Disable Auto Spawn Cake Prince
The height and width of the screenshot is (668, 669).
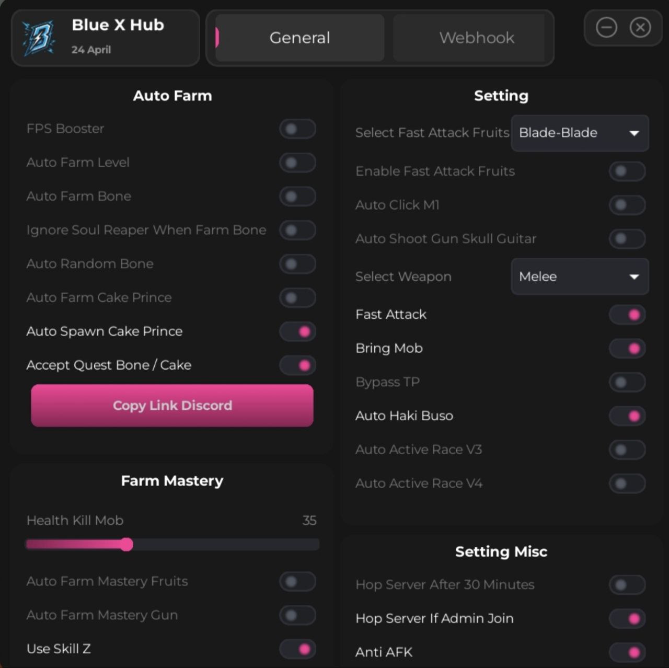297,331
